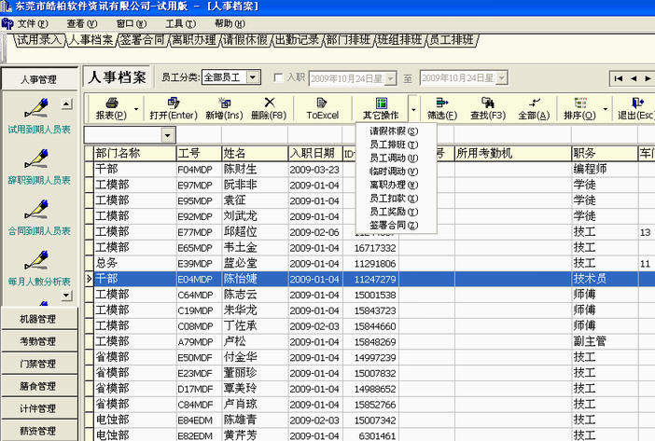Viewport: 655px width, 441px height.
Task: Click the 入职日期 column header
Action: point(315,153)
